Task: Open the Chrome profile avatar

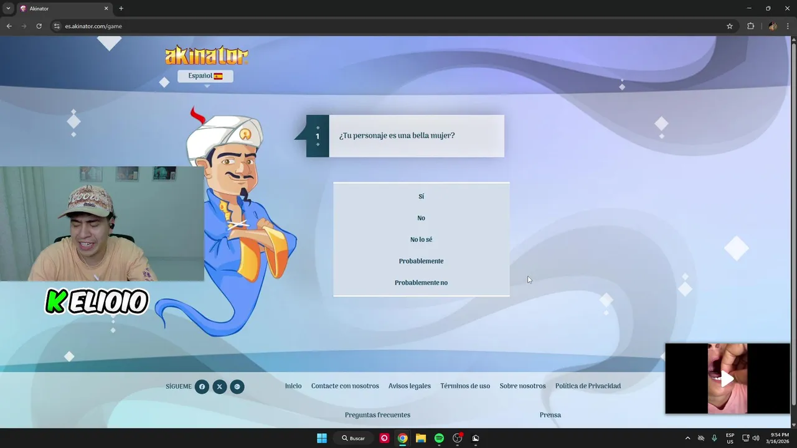Action: click(x=772, y=26)
